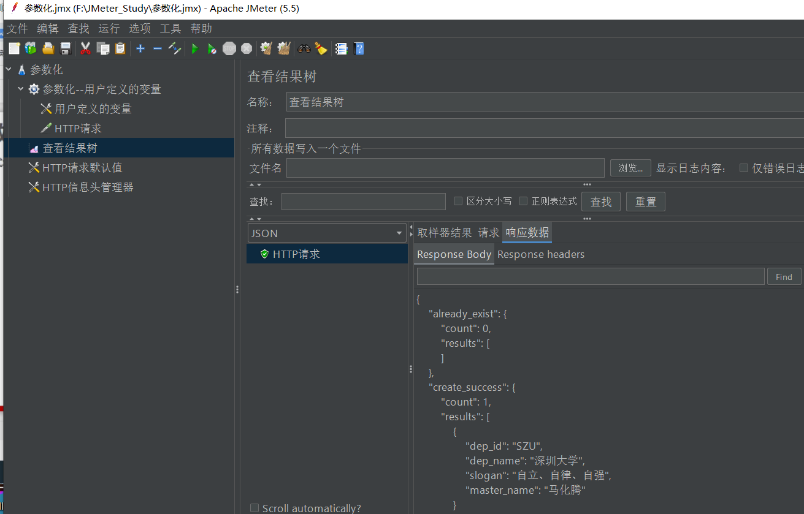
Task: Toggle the 区分大小写 checkbox
Action: coord(458,201)
